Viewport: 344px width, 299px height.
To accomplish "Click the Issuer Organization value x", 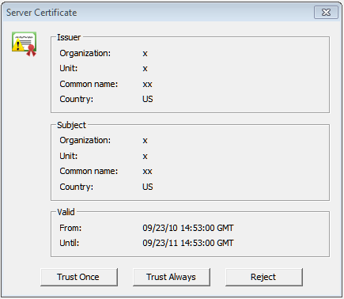I will (145, 54).
